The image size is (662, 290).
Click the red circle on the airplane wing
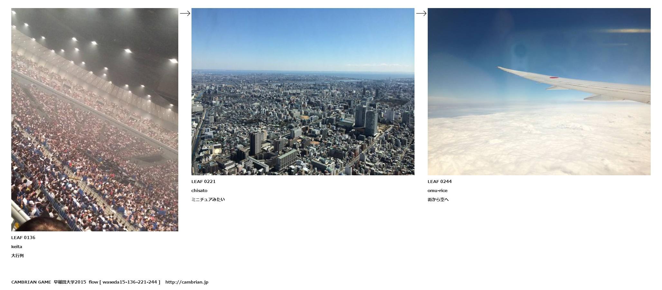pos(554,78)
